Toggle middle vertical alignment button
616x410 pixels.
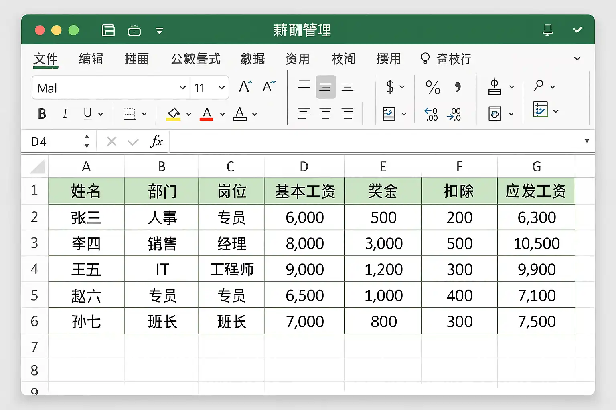pyautogui.click(x=325, y=87)
